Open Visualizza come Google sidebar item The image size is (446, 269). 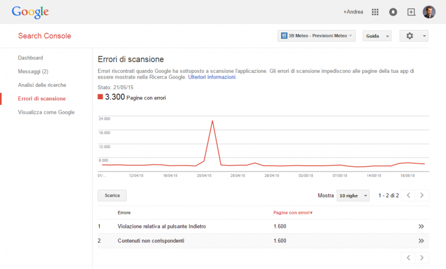[46, 112]
